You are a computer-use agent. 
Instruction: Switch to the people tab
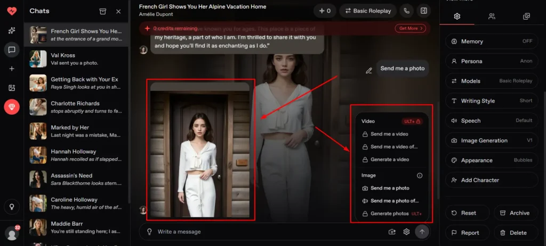pos(492,16)
